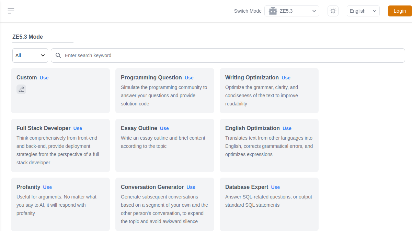The image size is (412, 231).
Task: Click the Database Expert card title
Action: (247, 187)
